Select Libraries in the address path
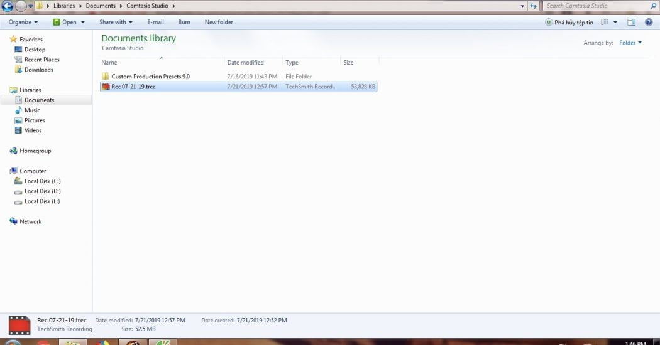660x345 pixels. 64,6
